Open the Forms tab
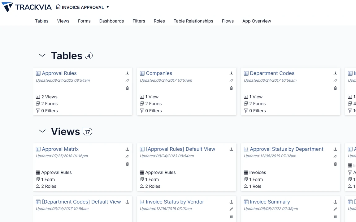 click(84, 21)
